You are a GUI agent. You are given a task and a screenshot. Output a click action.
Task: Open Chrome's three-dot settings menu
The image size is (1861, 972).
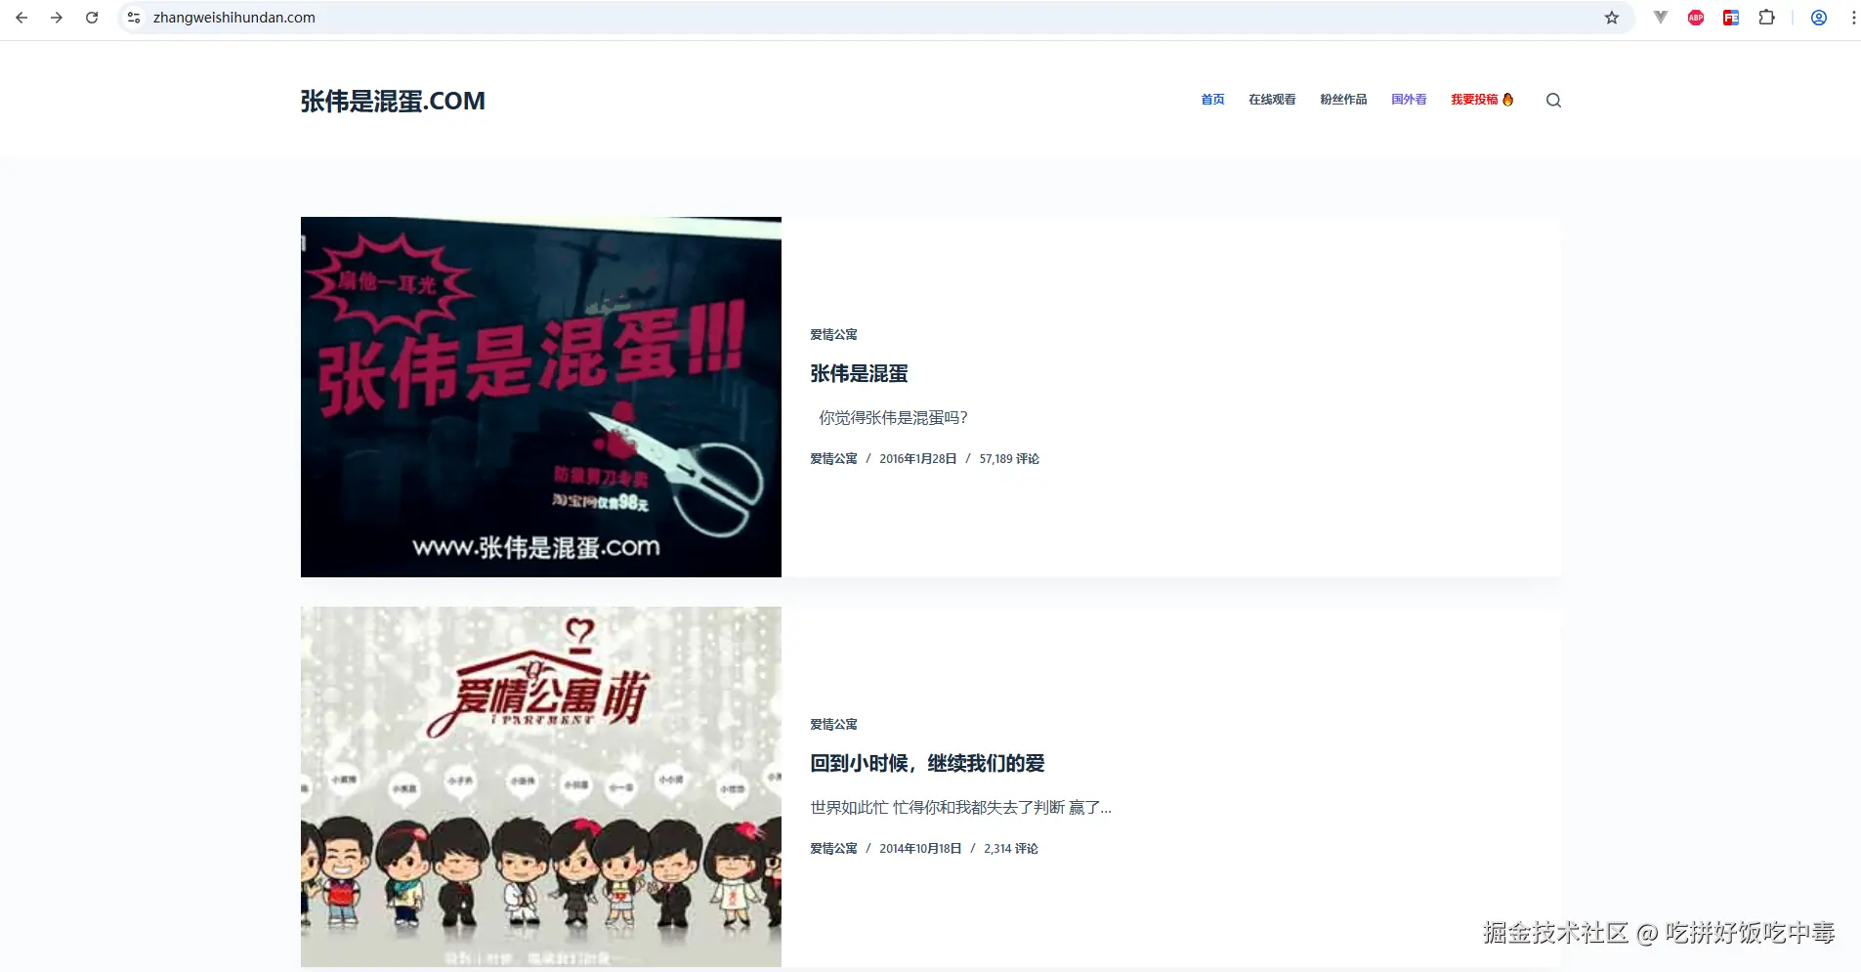click(x=1852, y=17)
